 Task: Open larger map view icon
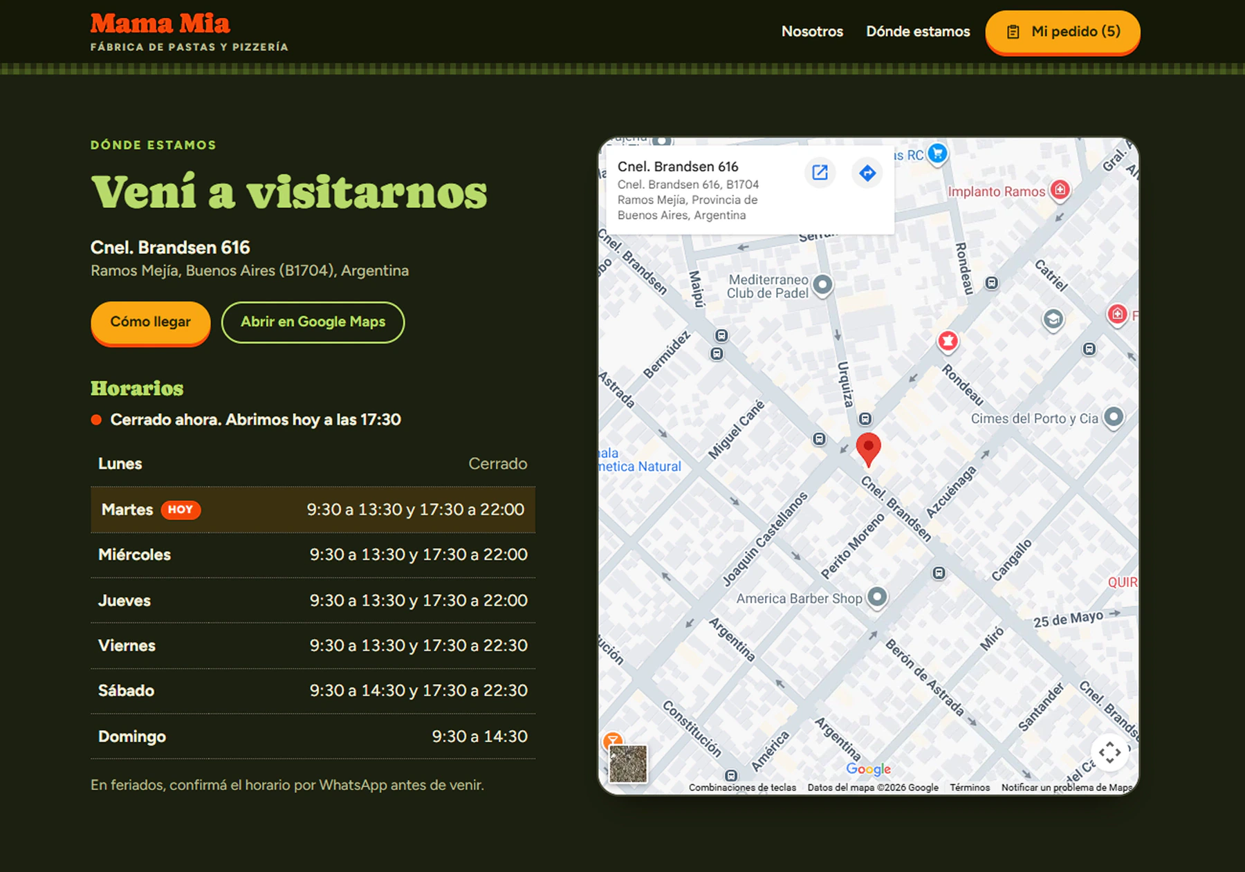pos(820,173)
